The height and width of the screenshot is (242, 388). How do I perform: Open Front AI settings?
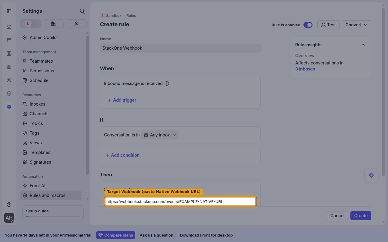51,186
